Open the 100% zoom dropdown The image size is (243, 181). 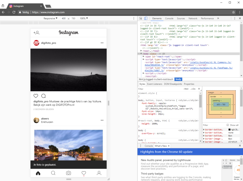click(84, 18)
